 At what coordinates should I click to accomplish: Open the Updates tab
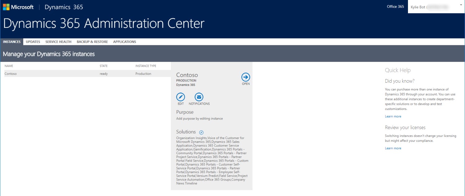point(33,42)
